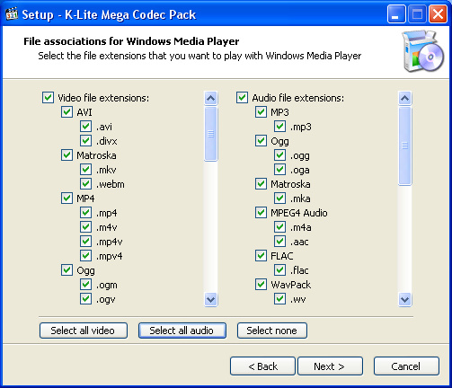The width and height of the screenshot is (452, 388).
Task: Click the Select none button
Action: point(272,331)
